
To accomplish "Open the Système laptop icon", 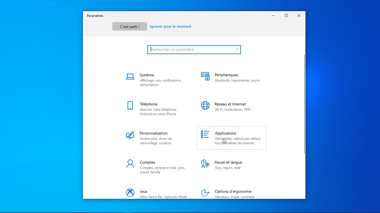I will click(130, 77).
